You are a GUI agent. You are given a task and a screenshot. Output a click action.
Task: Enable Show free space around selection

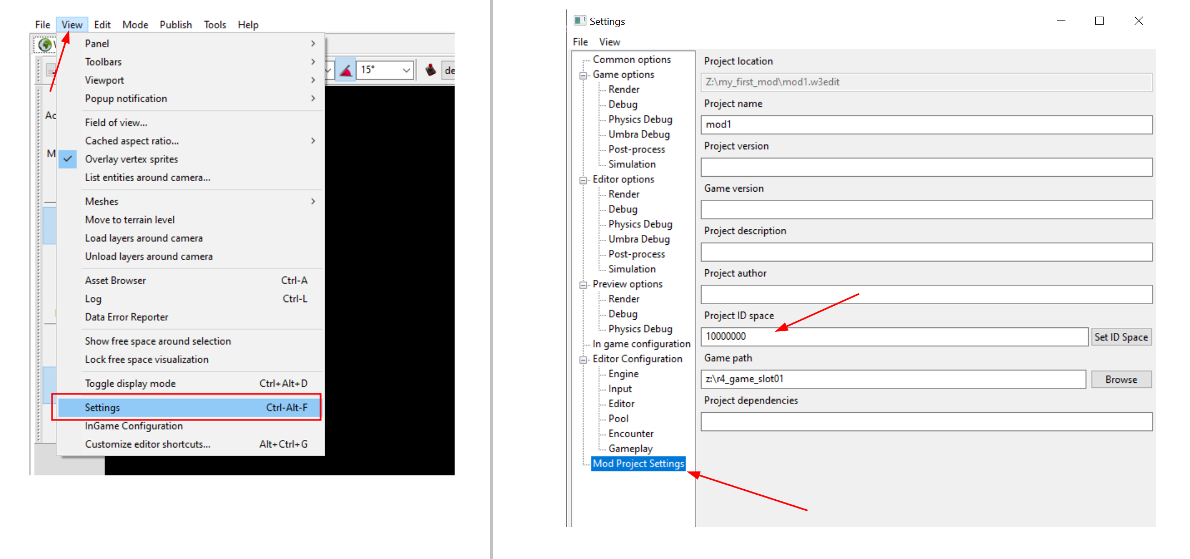coord(158,341)
